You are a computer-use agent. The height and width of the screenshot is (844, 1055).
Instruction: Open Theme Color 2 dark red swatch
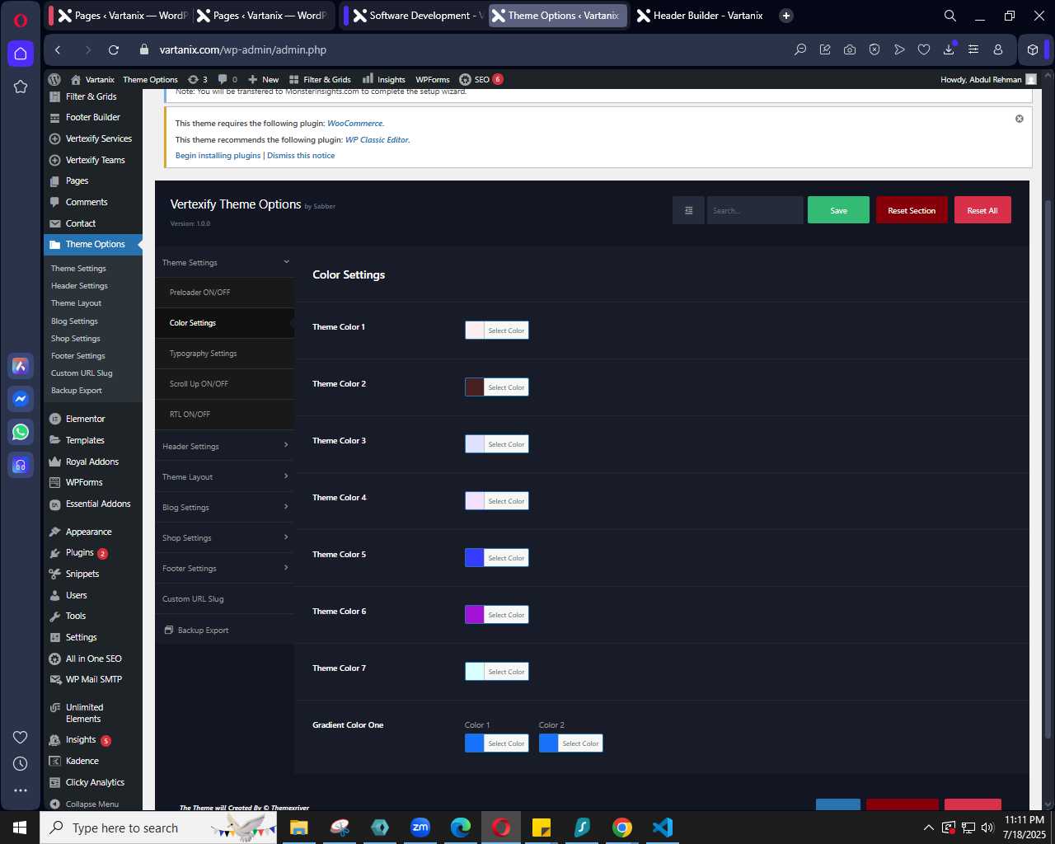point(475,387)
